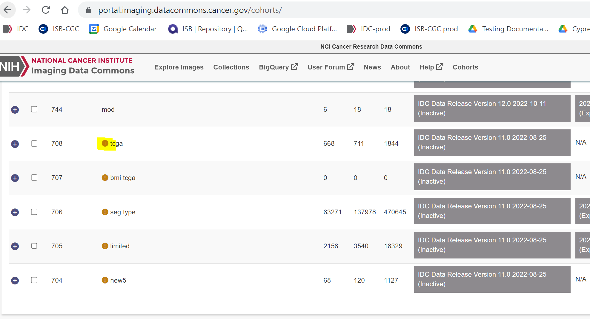Open the Collections menu item

click(x=231, y=67)
